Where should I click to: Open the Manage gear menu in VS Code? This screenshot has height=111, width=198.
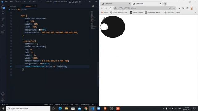point(3,100)
